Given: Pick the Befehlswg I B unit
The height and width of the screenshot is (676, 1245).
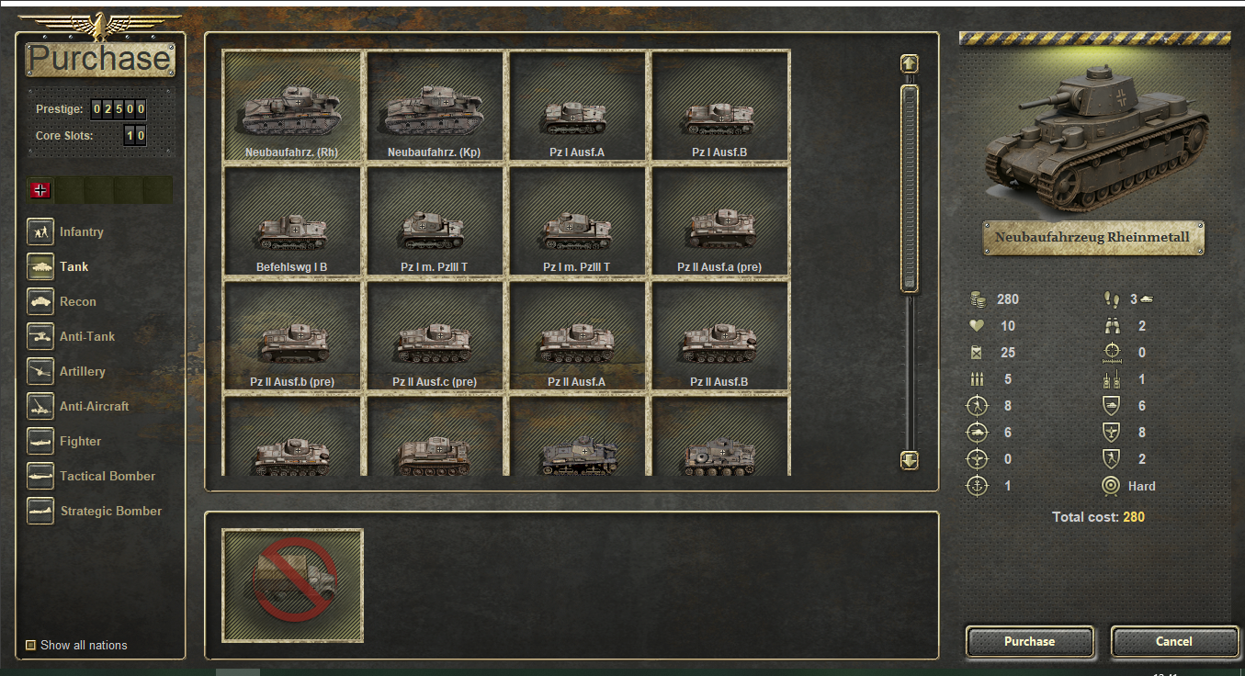Looking at the screenshot, I should pos(292,220).
